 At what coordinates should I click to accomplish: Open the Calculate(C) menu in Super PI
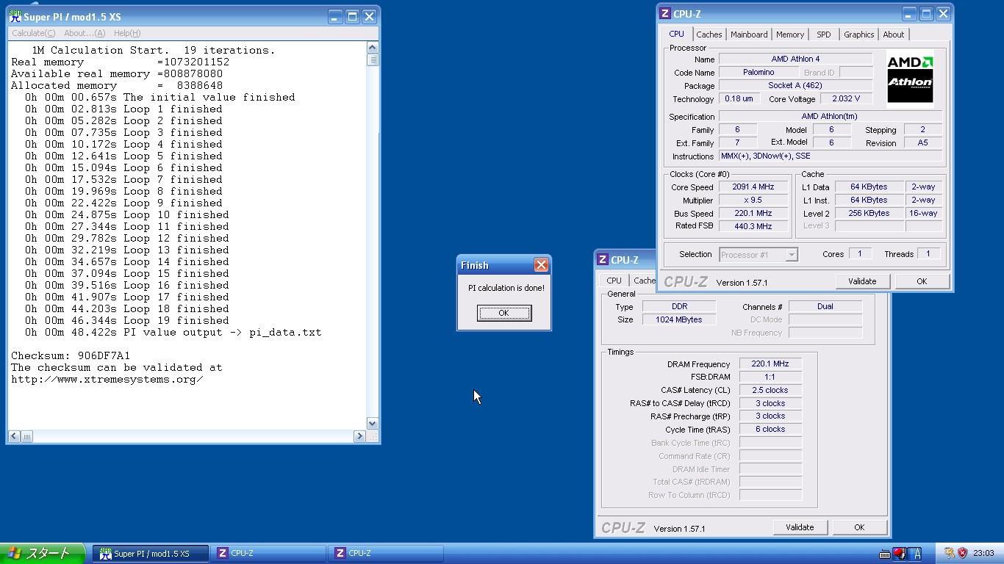coord(33,33)
